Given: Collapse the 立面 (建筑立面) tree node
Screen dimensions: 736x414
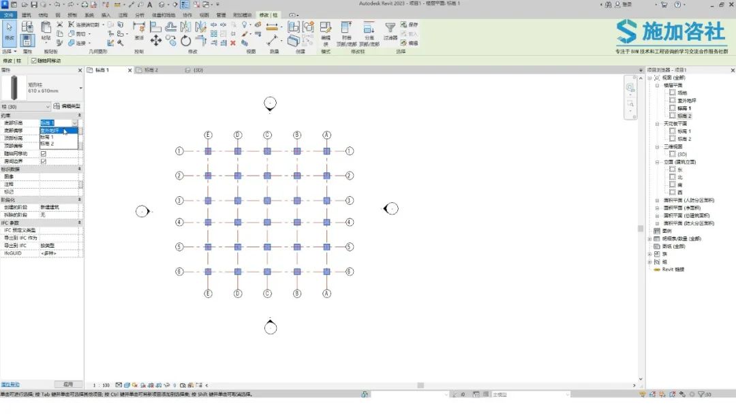Looking at the screenshot, I should (657, 162).
